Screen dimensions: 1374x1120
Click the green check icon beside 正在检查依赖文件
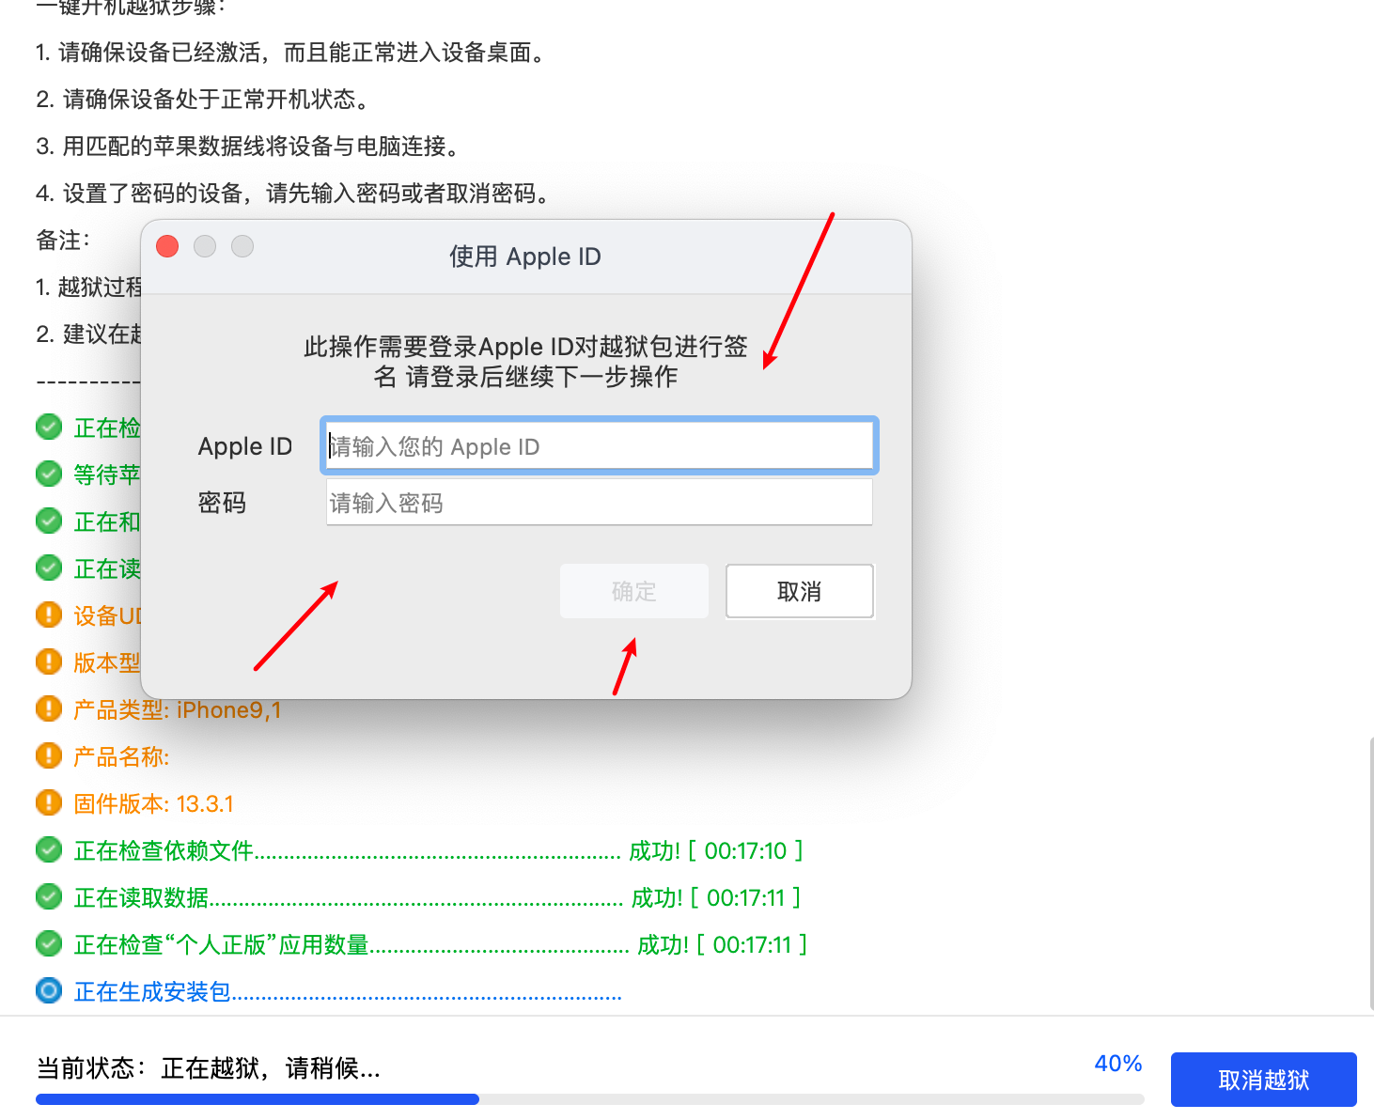49,849
